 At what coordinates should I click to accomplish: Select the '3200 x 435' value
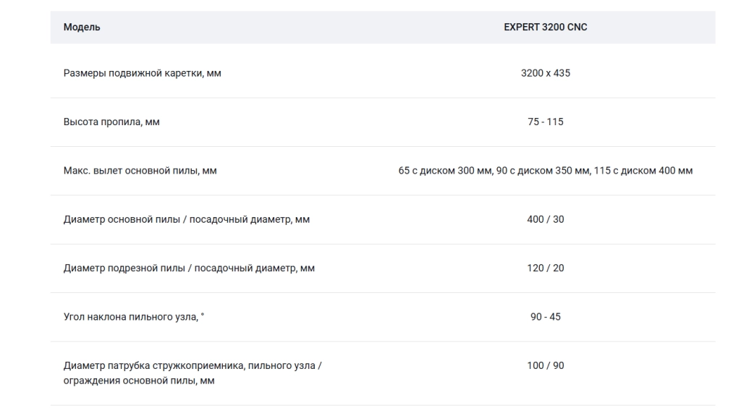tap(546, 73)
